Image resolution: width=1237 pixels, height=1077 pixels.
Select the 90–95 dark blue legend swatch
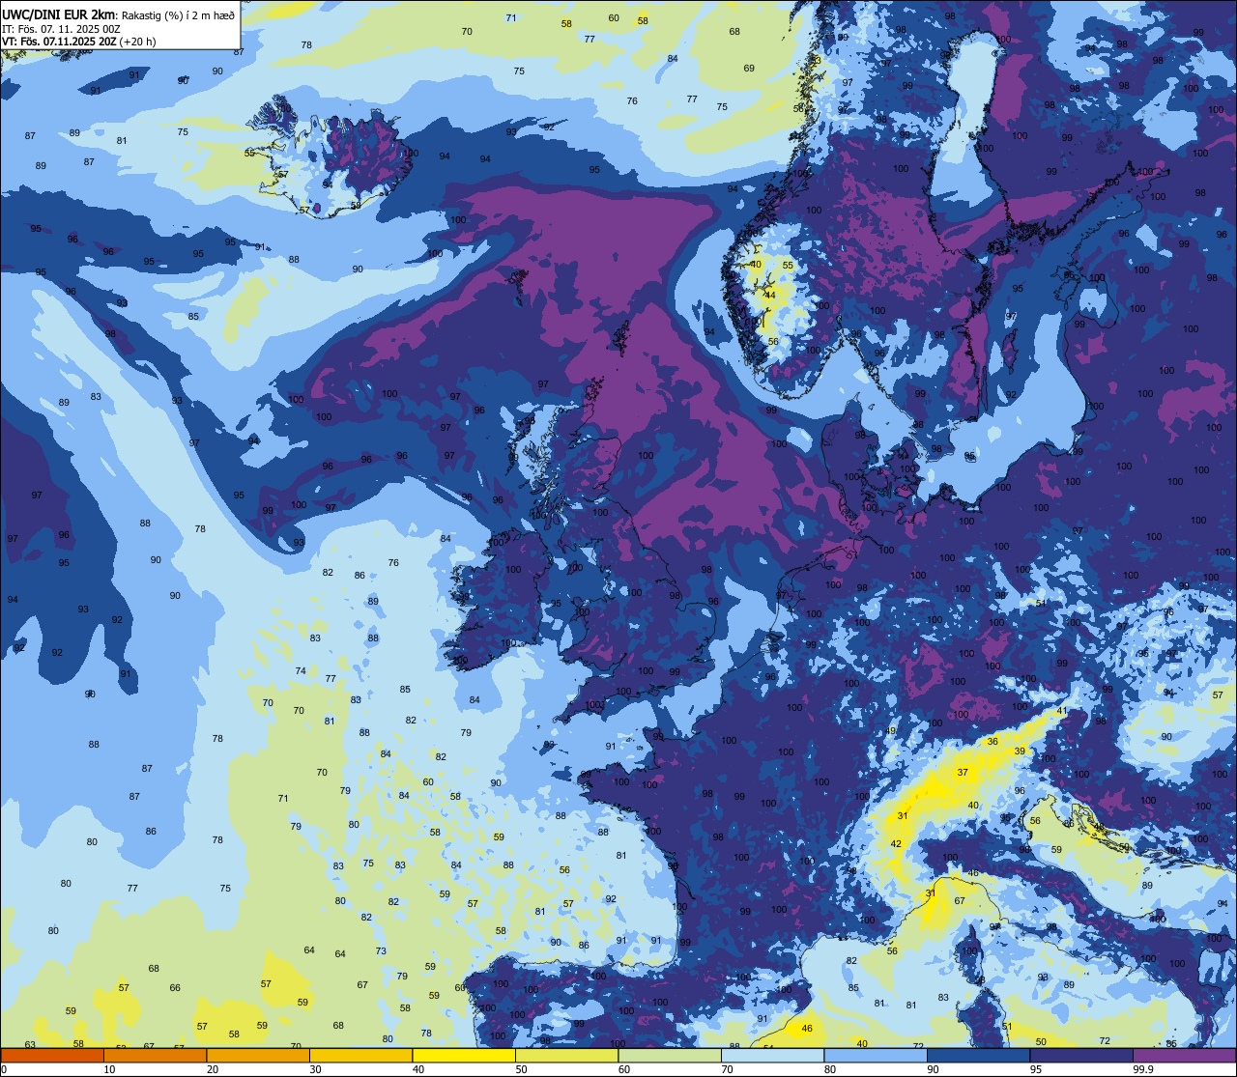click(978, 1056)
